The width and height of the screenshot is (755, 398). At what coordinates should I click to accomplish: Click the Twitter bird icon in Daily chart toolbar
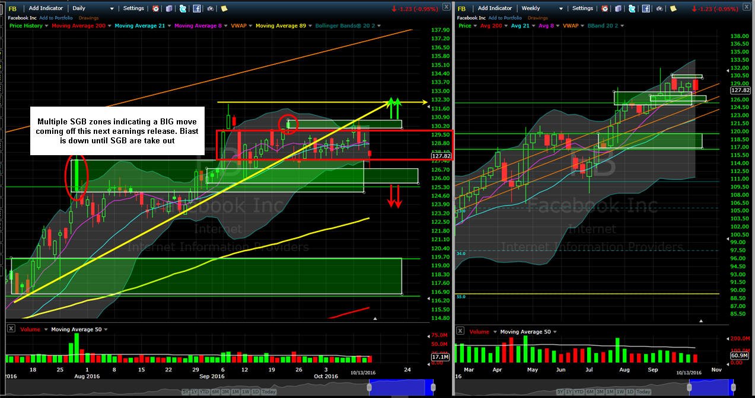183,8
